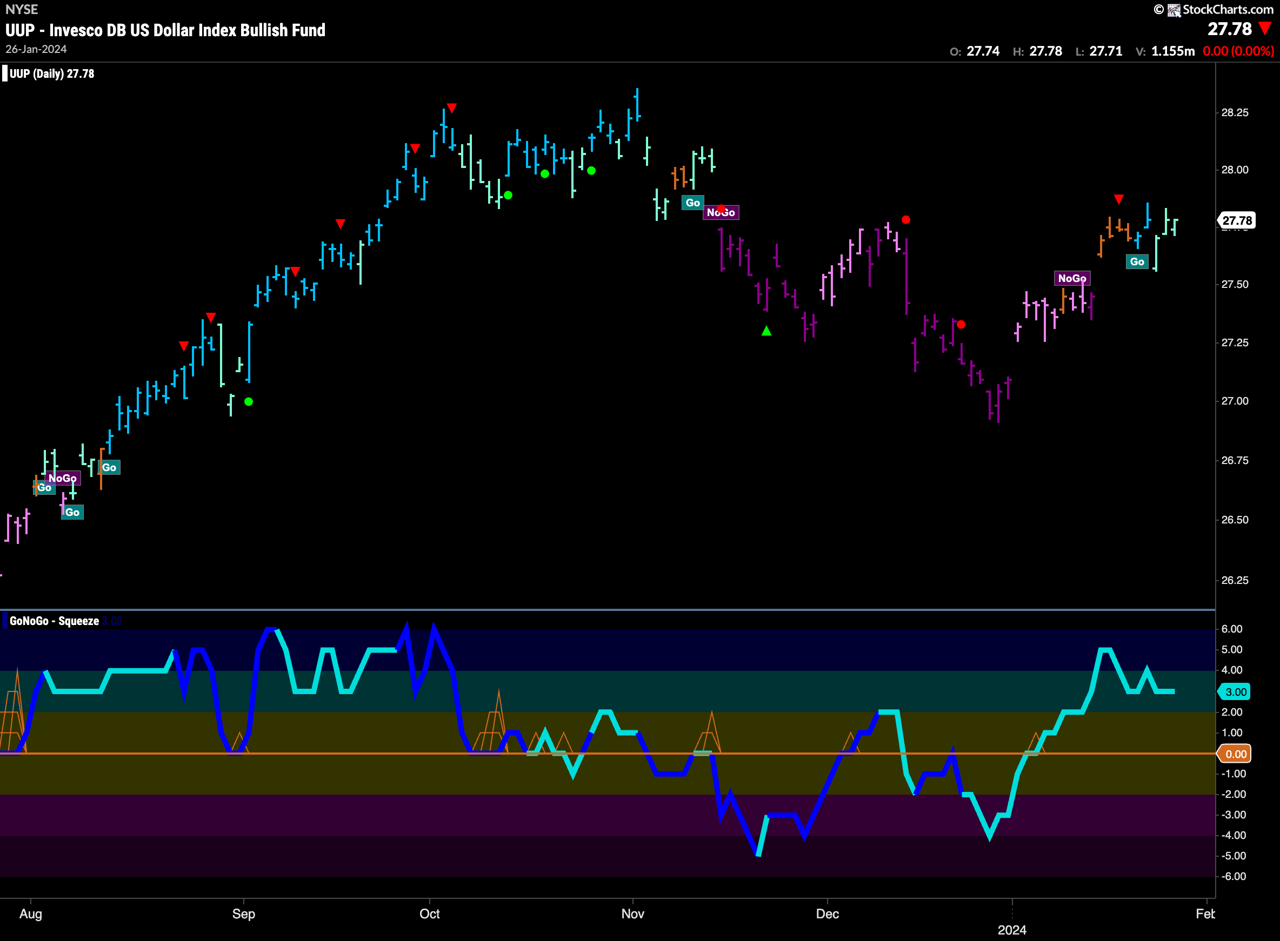Click the orange 0.00 zero line tag

coord(1235,754)
